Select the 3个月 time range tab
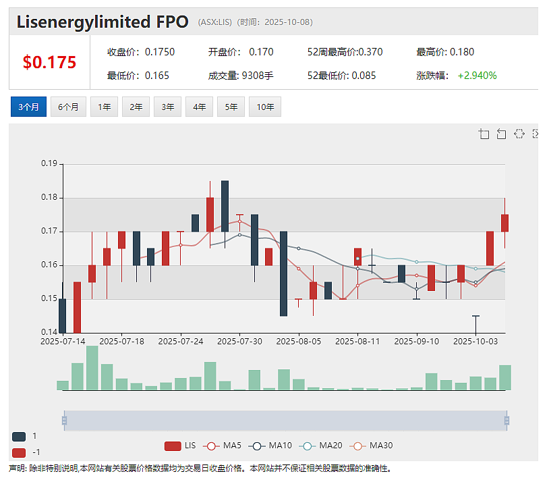 28,107
